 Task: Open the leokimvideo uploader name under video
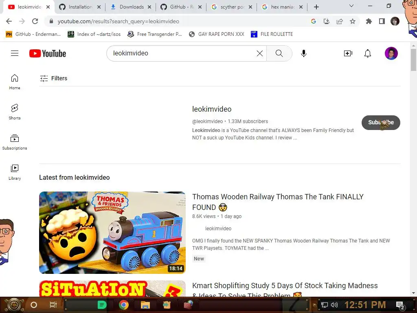218,228
